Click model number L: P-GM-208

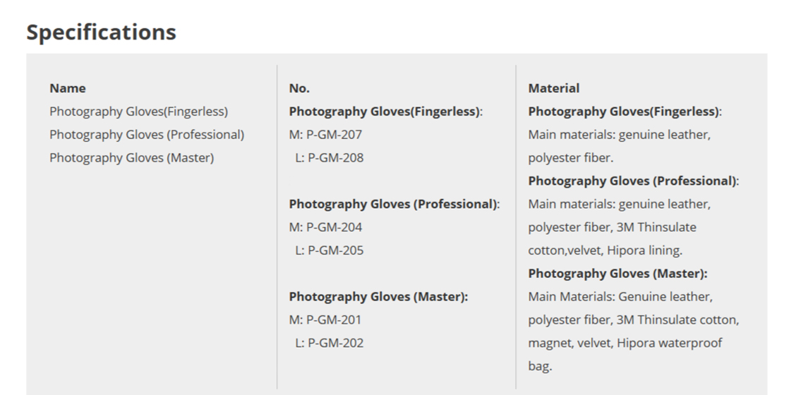329,158
